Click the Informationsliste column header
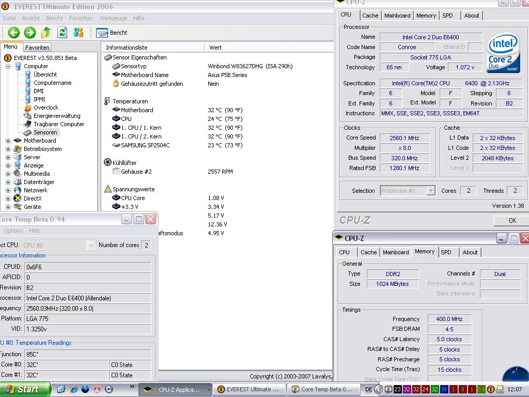This screenshot has height=397, width=529. pyautogui.click(x=152, y=48)
